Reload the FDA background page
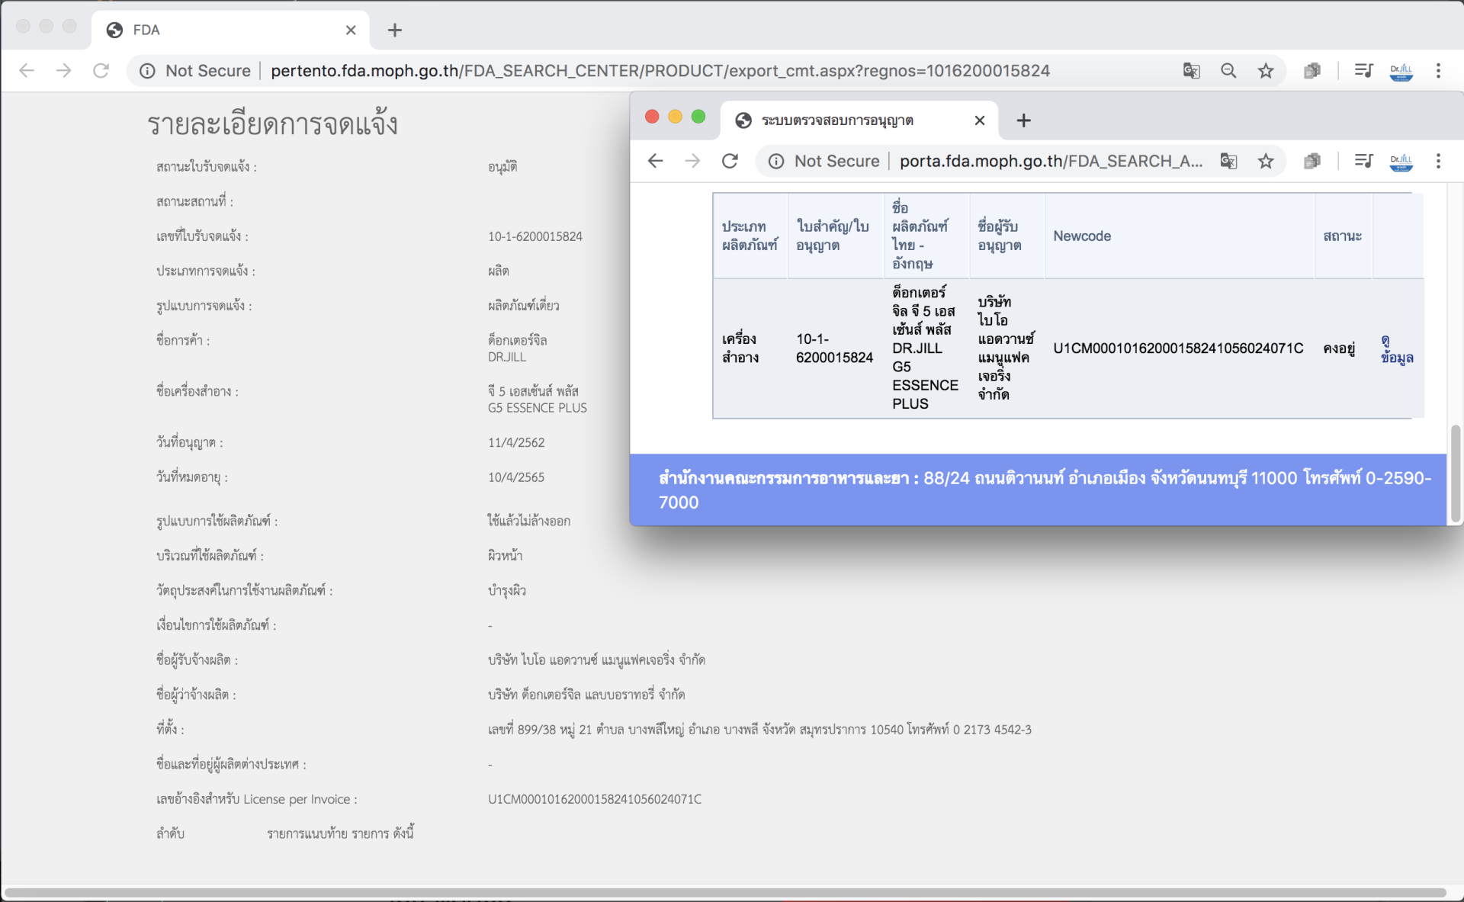This screenshot has height=902, width=1464. click(x=101, y=71)
